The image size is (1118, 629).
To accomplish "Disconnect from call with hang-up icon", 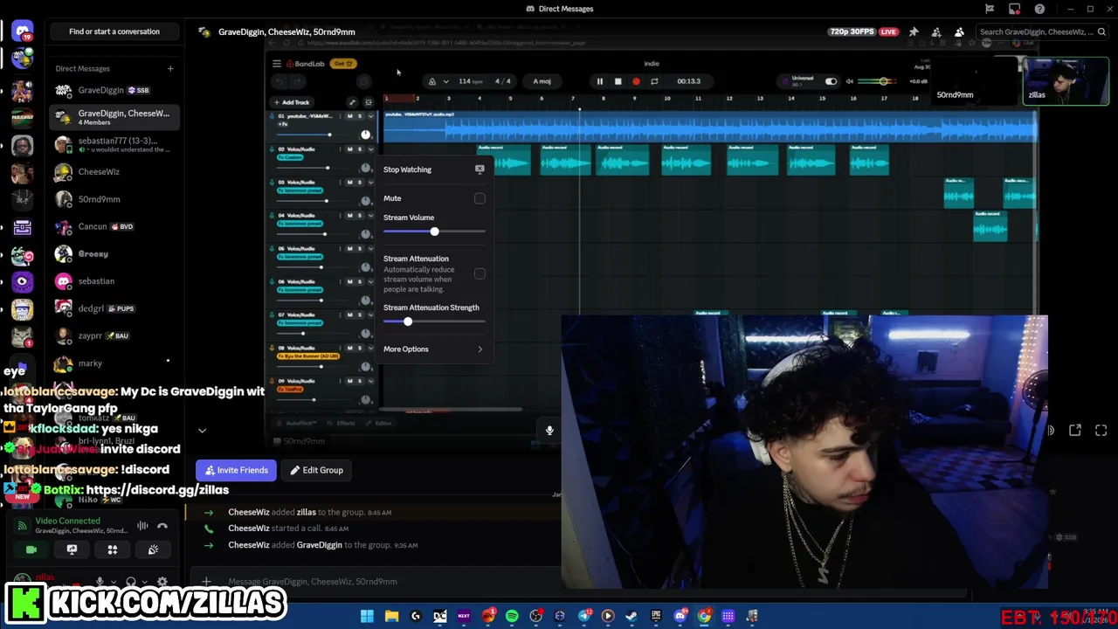I will 162,526.
